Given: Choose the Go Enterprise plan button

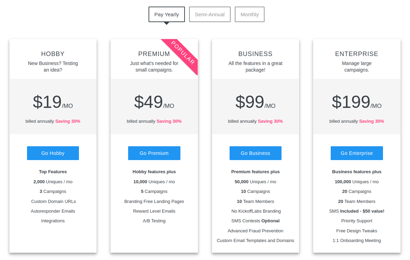Looking at the screenshot, I should coord(357,153).
